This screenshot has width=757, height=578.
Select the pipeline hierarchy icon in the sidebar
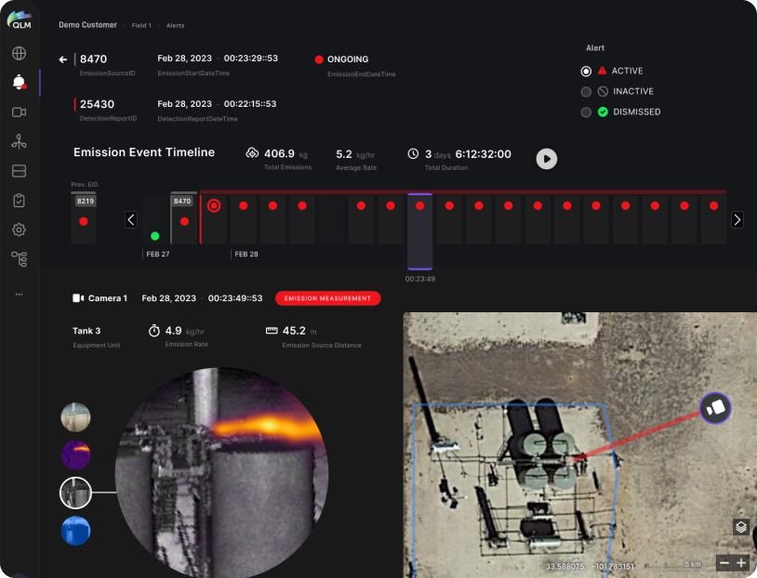tap(20, 258)
